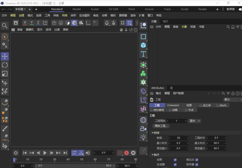
Task: Add a Cube primitive object
Action: coord(143,45)
